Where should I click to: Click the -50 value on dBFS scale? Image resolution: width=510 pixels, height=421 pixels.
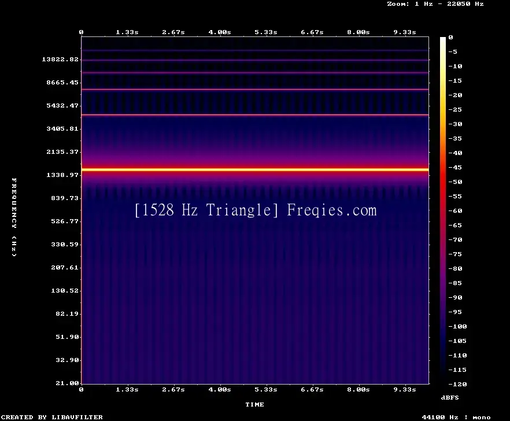coord(455,182)
